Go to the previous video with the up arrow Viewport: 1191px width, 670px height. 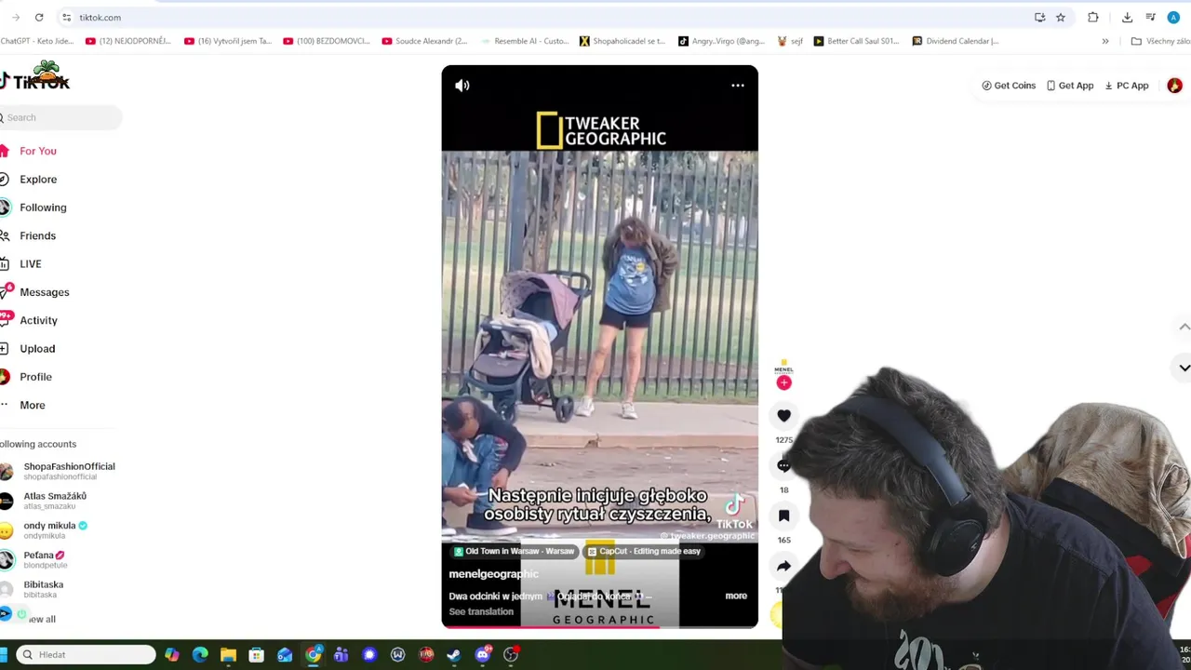1184,327
